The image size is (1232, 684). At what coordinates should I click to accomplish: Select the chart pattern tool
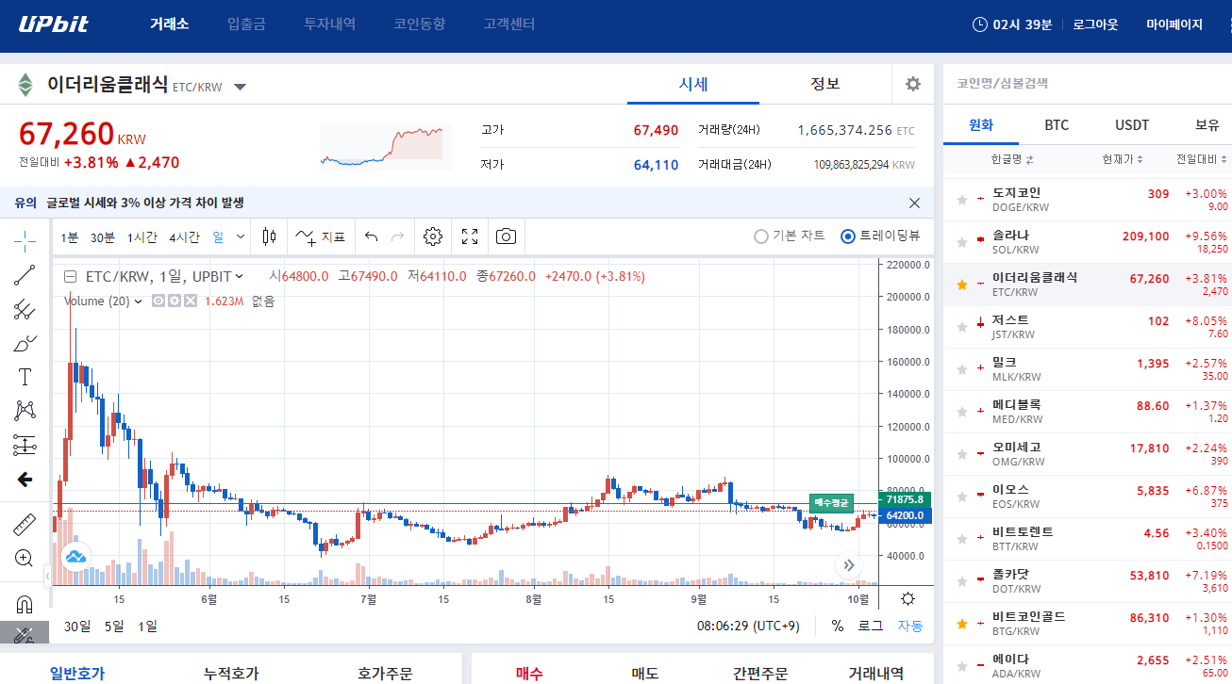[x=25, y=411]
